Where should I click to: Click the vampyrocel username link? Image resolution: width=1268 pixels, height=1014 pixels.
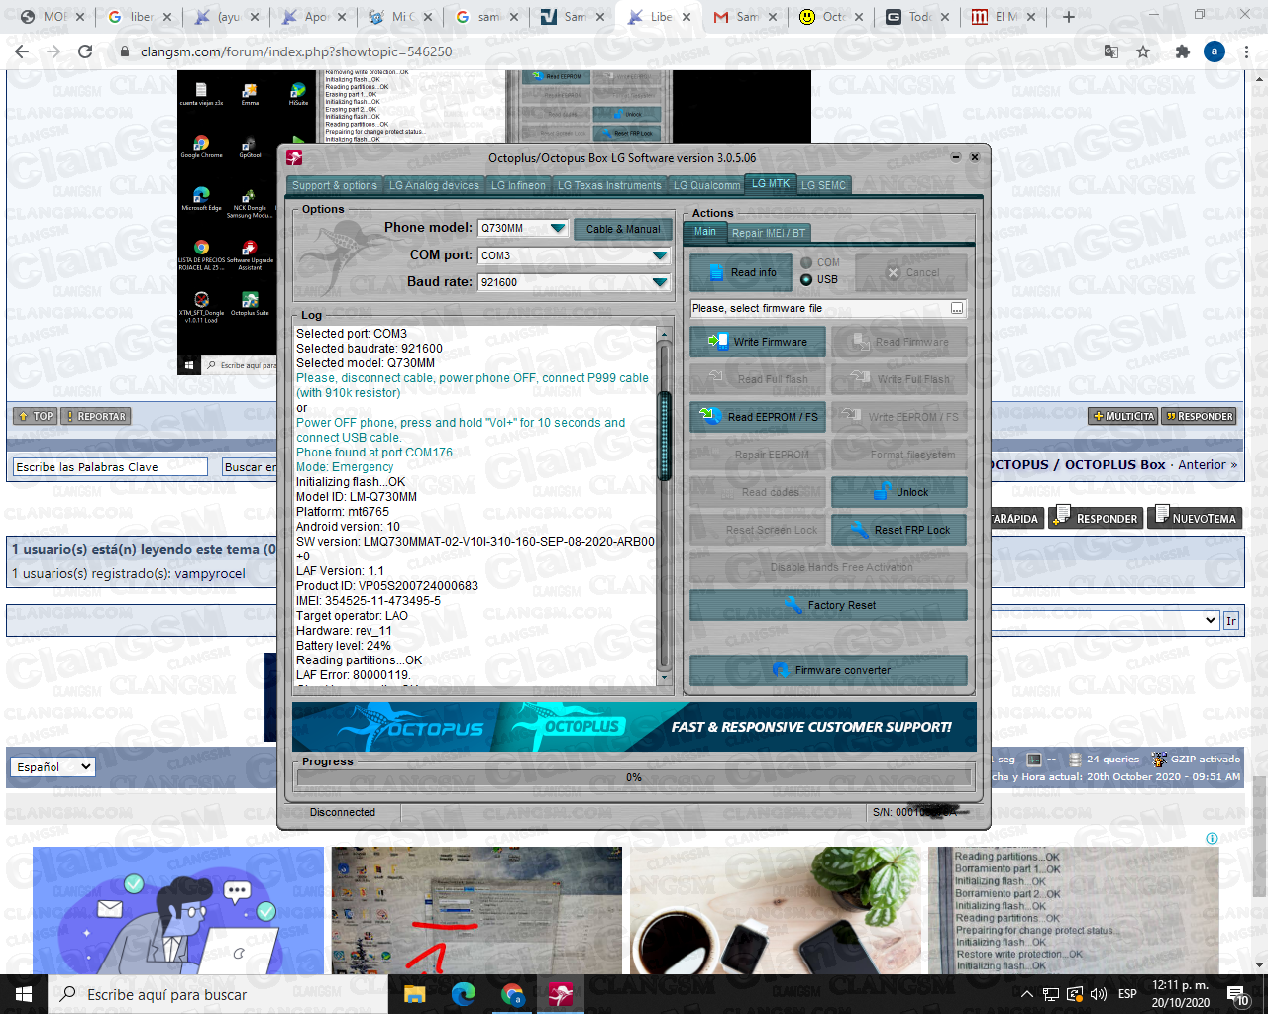[x=210, y=573]
